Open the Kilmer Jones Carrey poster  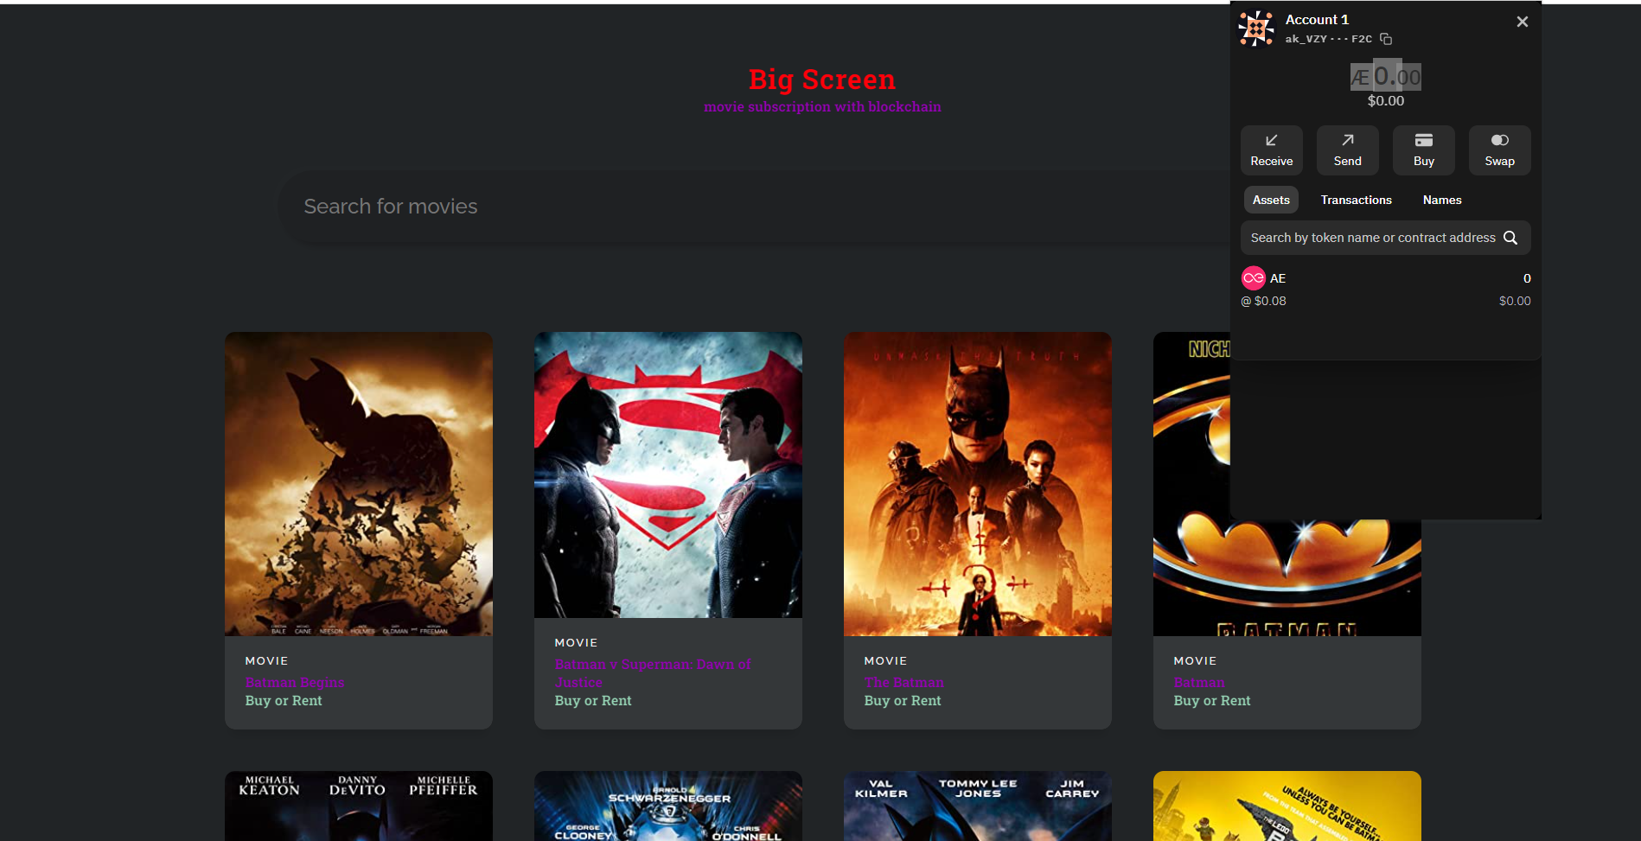click(978, 806)
